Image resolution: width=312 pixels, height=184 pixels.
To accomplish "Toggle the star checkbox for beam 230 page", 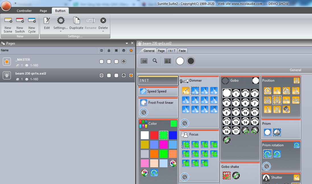I will [131, 75].
